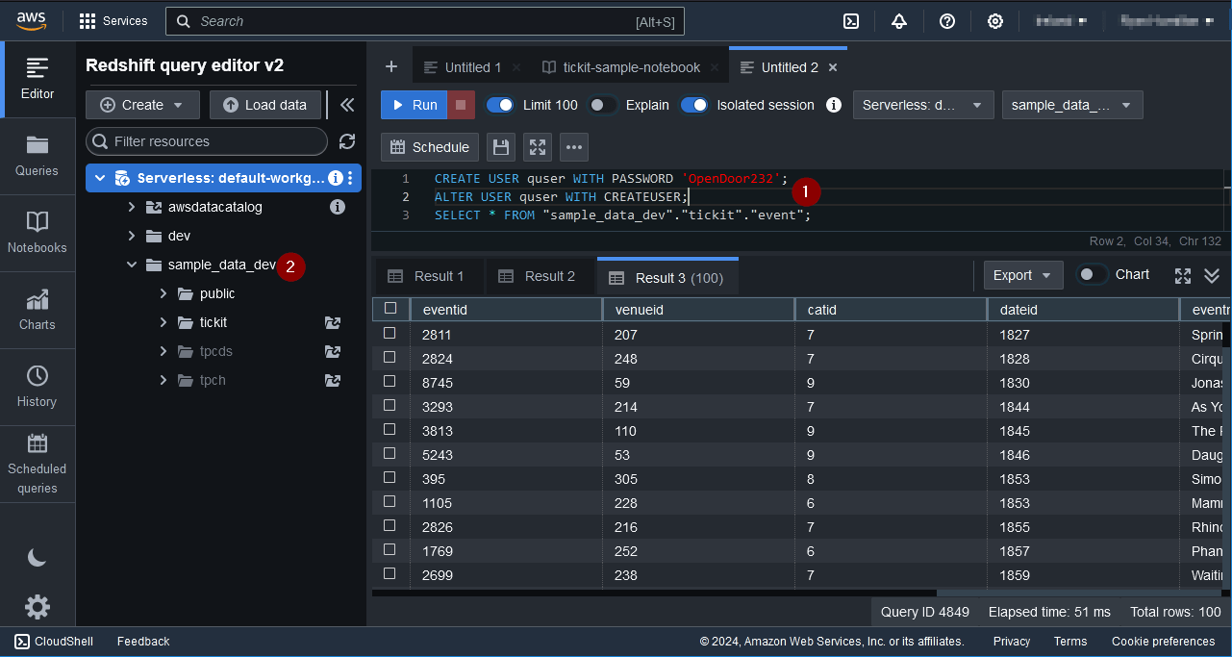Screen dimensions: 1232x657
Task: Check the row with eventid 8745
Action: [390, 382]
